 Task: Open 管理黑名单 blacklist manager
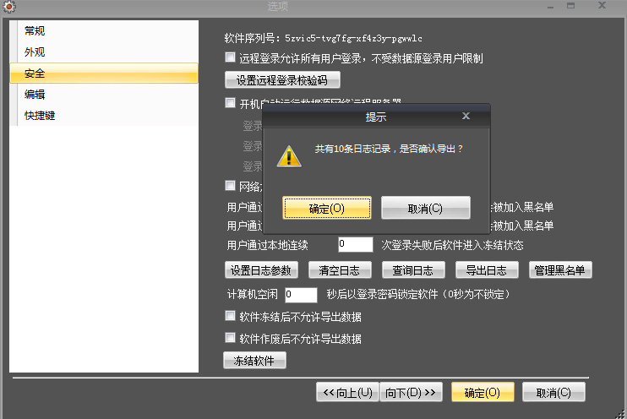click(x=560, y=270)
